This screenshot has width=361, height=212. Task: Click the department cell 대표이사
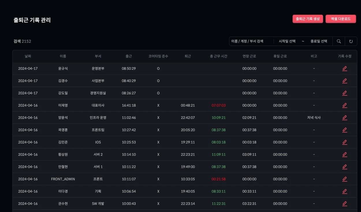tap(98, 105)
